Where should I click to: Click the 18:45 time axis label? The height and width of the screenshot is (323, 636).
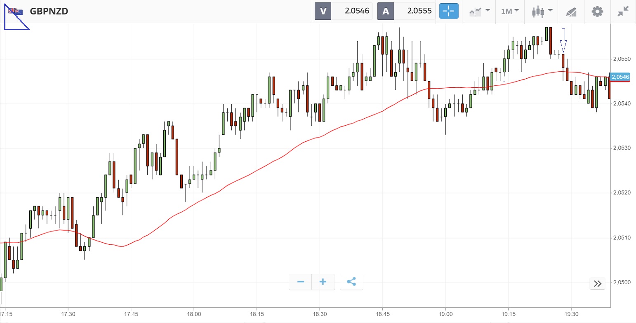click(382, 313)
